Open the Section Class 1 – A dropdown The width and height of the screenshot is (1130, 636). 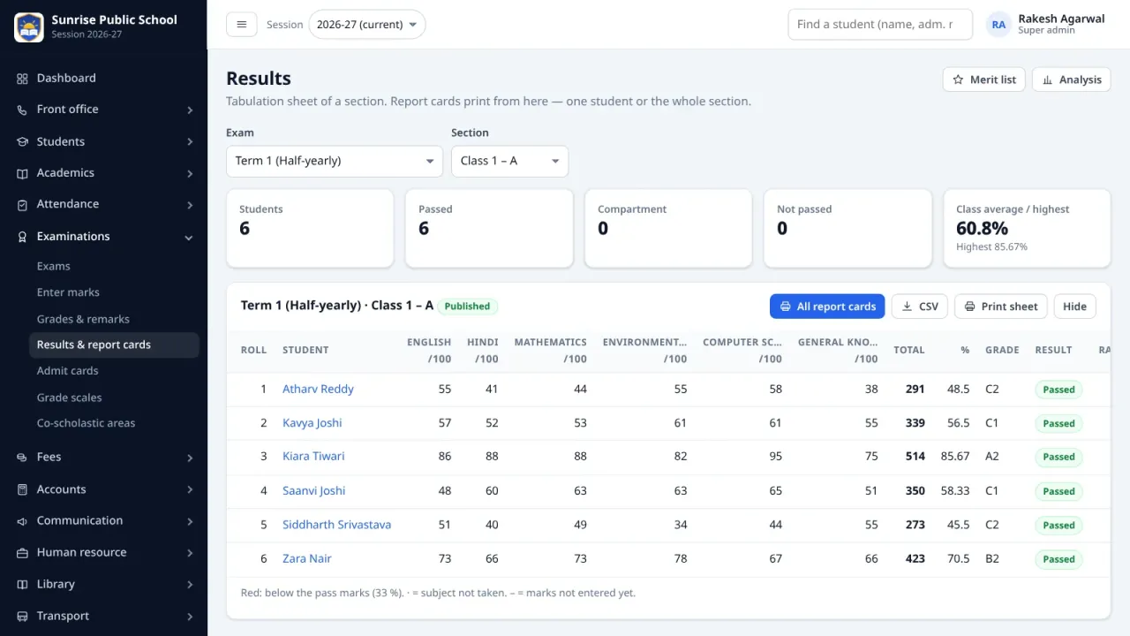point(510,161)
